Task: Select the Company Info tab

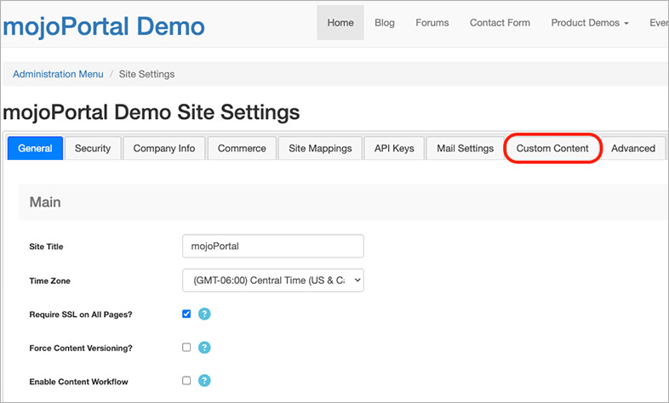Action: click(x=163, y=148)
